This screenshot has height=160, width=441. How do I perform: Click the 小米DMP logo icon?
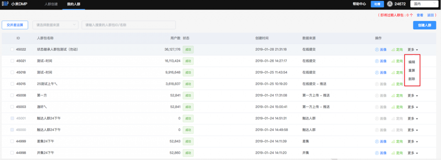pyautogui.click(x=6, y=4)
